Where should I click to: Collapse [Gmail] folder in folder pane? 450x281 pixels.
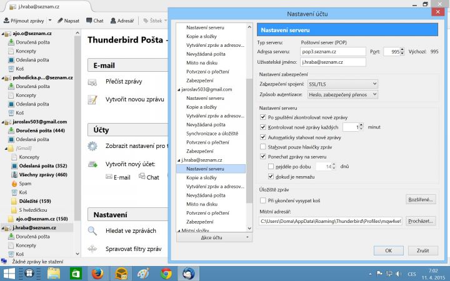pyautogui.click(x=6, y=149)
